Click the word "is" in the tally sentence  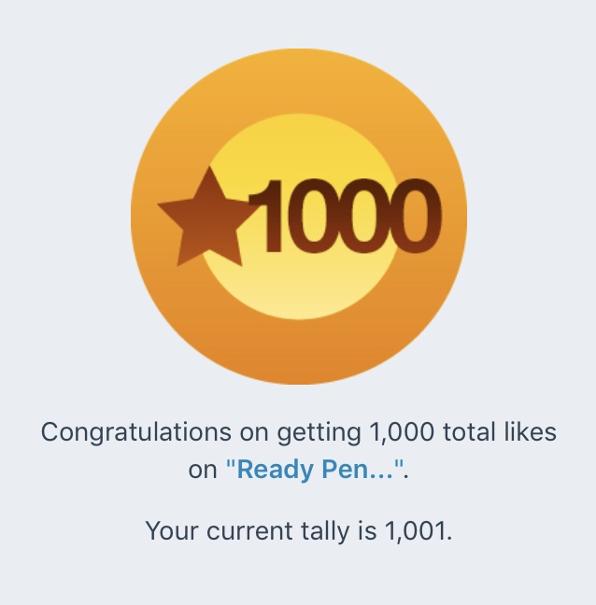[368, 532]
